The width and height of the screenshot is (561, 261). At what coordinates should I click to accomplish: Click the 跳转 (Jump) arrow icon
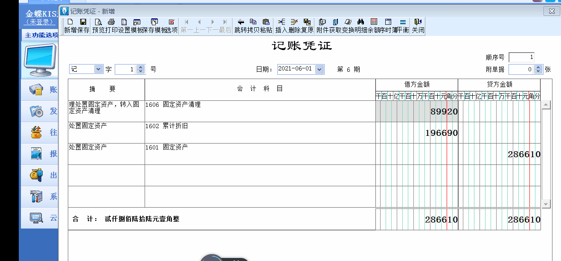pos(241,22)
